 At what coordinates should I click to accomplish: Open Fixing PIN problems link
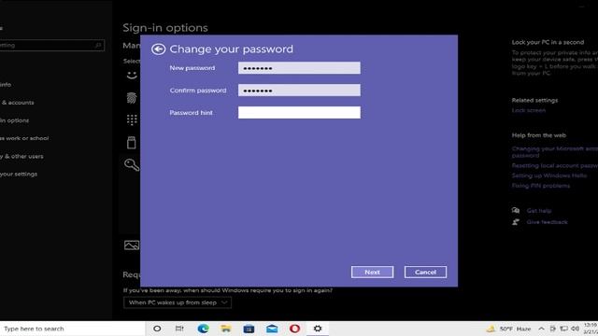tap(541, 186)
